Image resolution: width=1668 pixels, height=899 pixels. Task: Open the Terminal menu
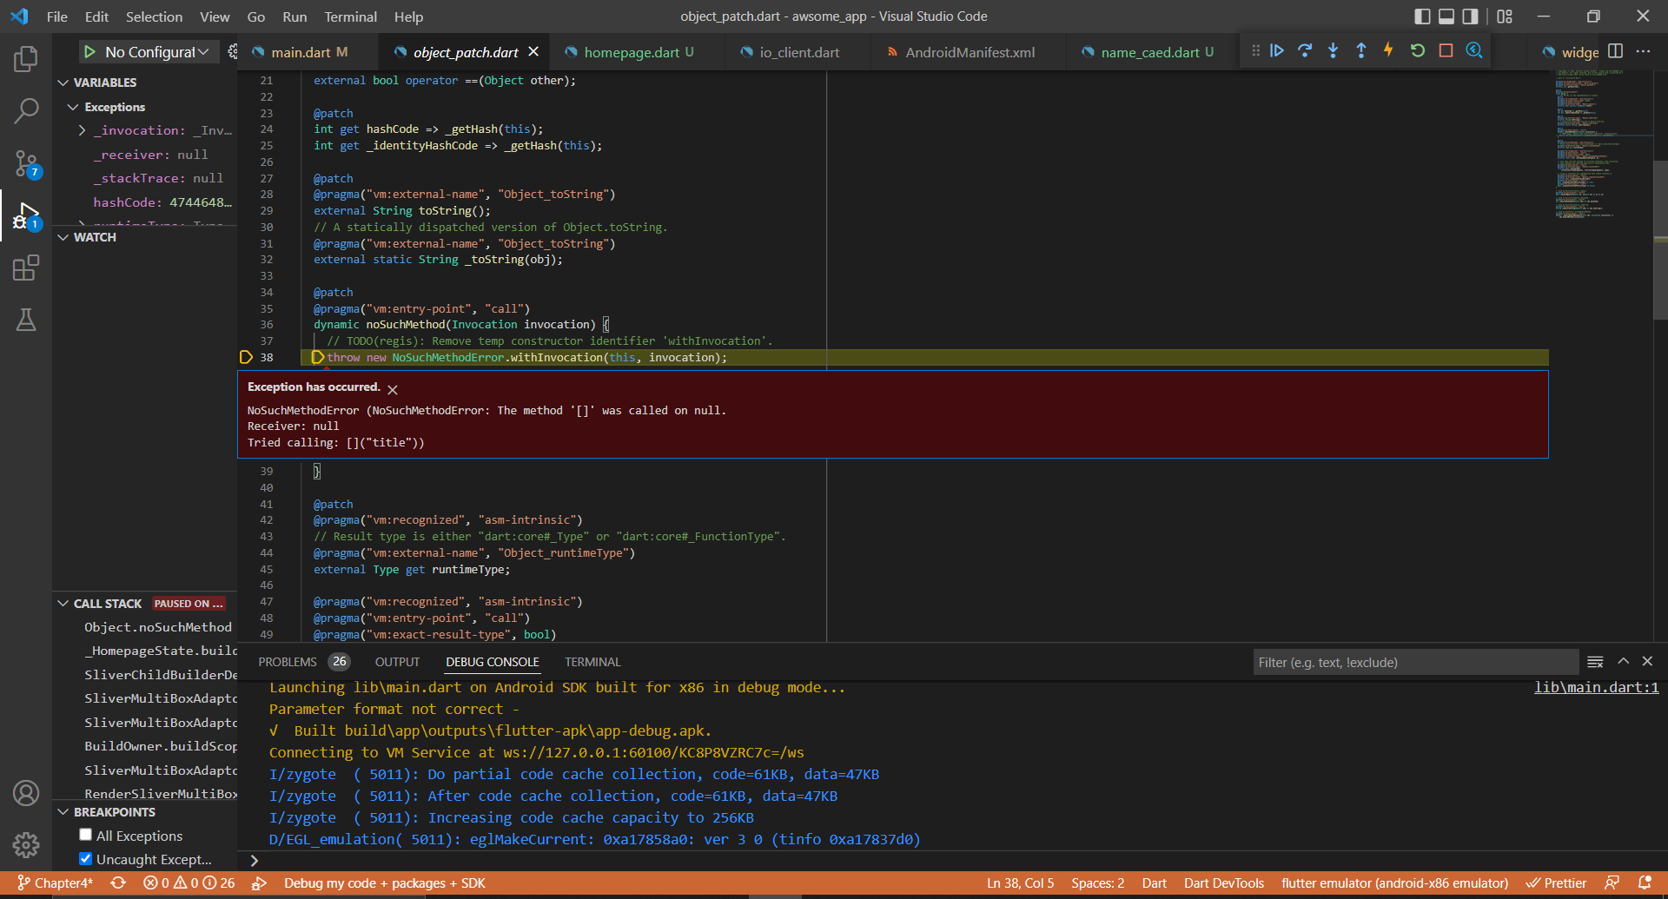pyautogui.click(x=350, y=17)
